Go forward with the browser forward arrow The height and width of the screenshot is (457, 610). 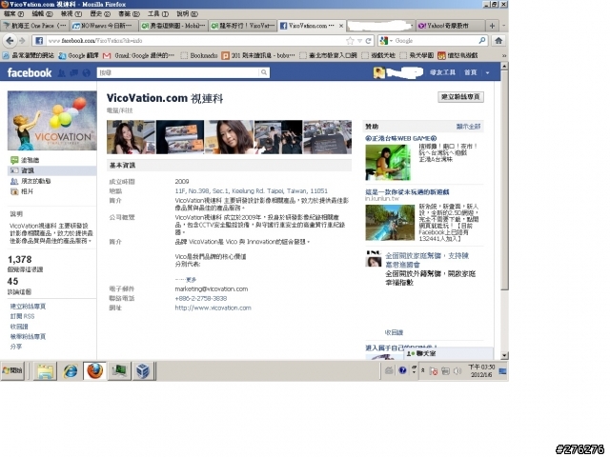pyautogui.click(x=22, y=40)
